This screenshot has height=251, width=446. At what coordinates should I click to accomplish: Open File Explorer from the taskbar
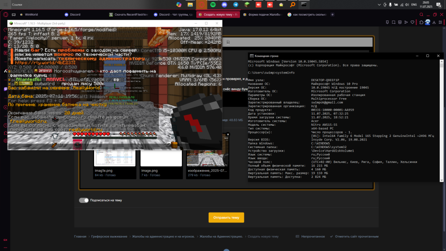click(190, 4)
